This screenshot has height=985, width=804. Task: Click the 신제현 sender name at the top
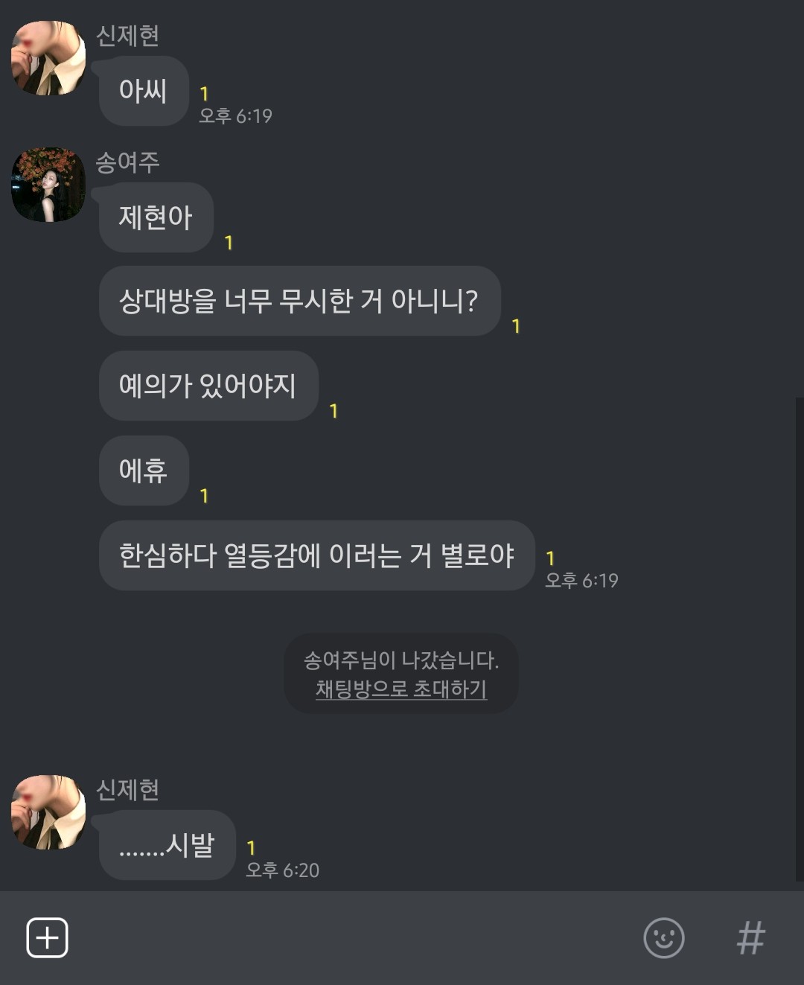[x=127, y=35]
